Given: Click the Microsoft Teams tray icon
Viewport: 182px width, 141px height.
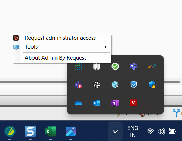Looking at the screenshot, I should 134,66.
